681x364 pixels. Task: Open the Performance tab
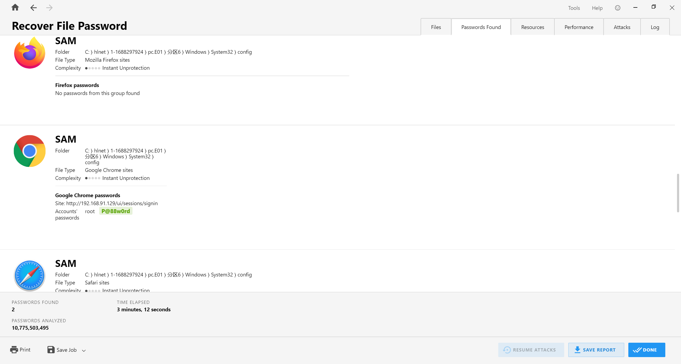pos(579,27)
